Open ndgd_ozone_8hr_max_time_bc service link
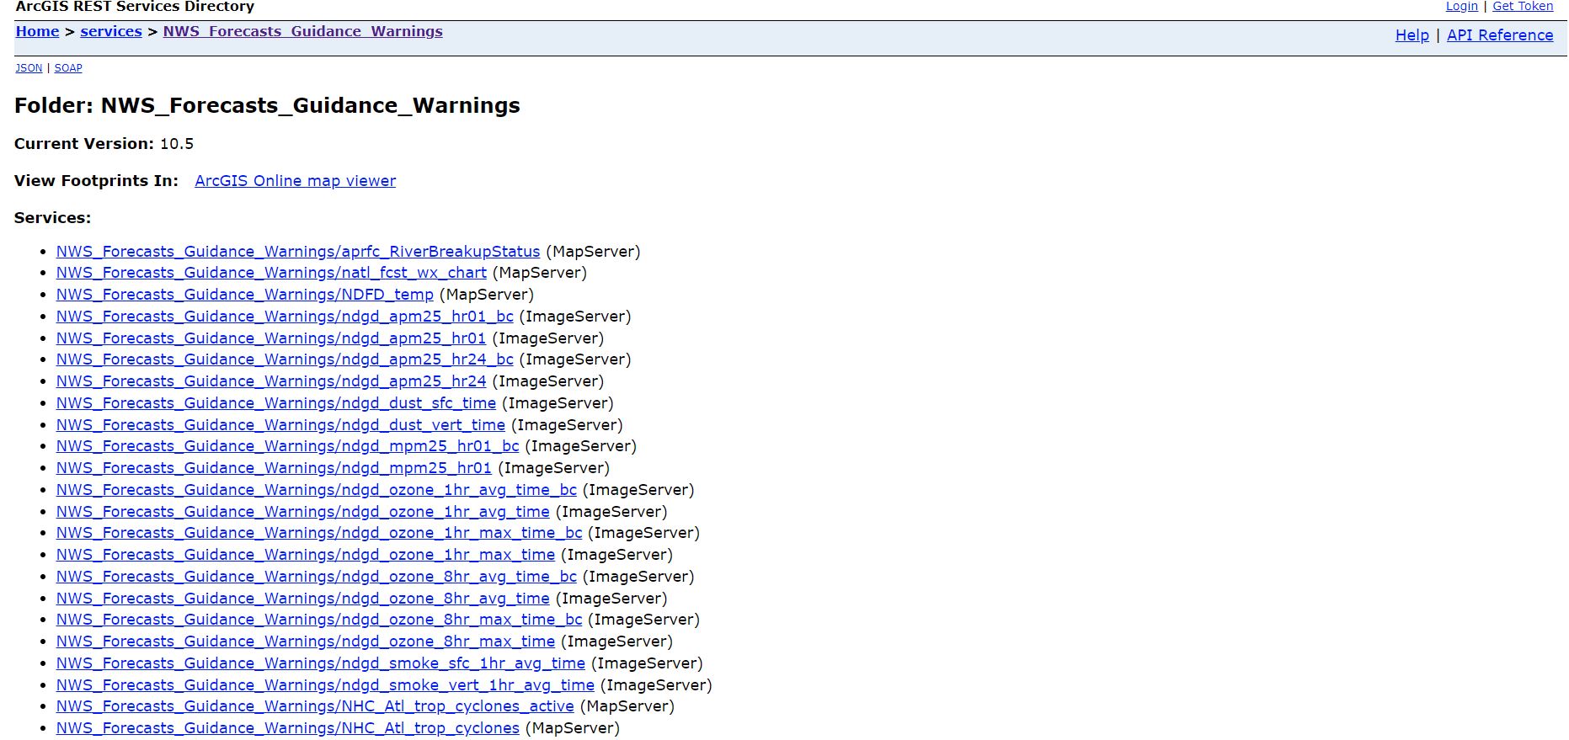The height and width of the screenshot is (740, 1569). (319, 620)
